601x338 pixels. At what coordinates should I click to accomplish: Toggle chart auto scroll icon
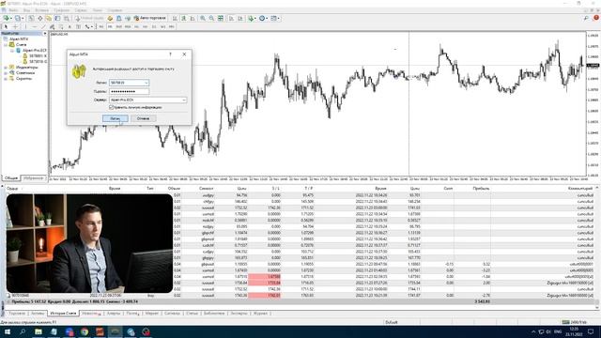tap(231, 18)
